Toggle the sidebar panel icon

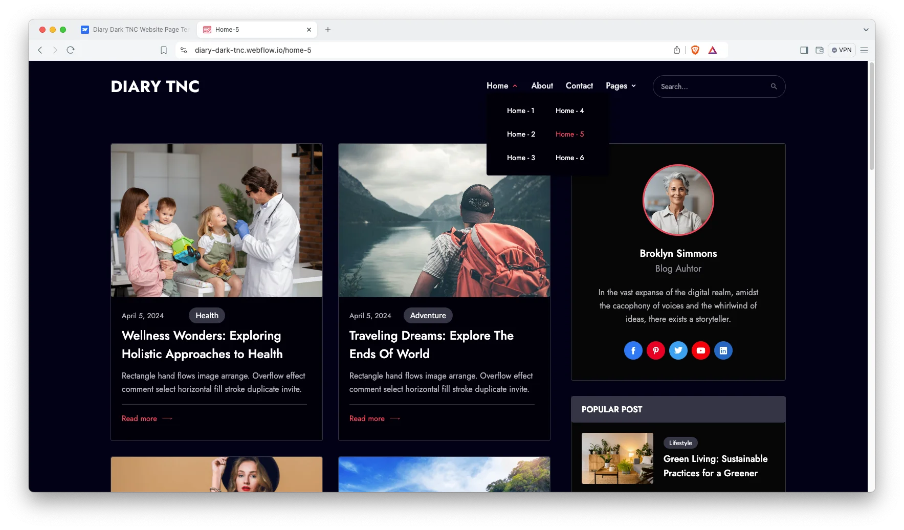804,50
